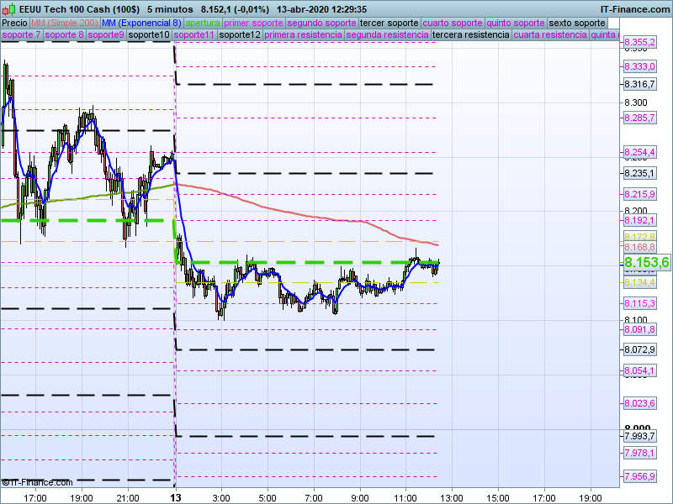Click the IT-Finance.com link at top right
Viewport: 673px width, 504px height.
click(636, 8)
